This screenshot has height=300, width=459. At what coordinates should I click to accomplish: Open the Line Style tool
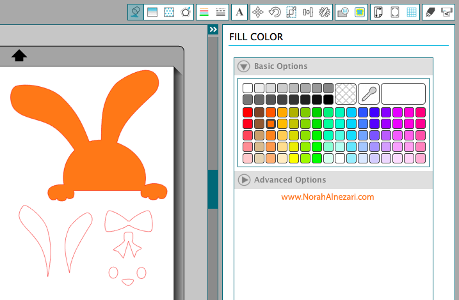(221, 12)
